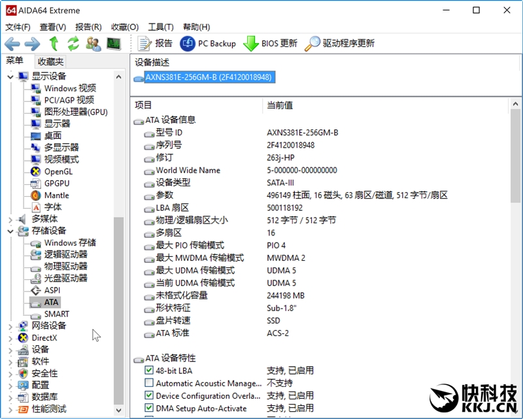The image size is (523, 419).
Task: Toggle the 48-bit LBA checkbox
Action: [x=148, y=370]
